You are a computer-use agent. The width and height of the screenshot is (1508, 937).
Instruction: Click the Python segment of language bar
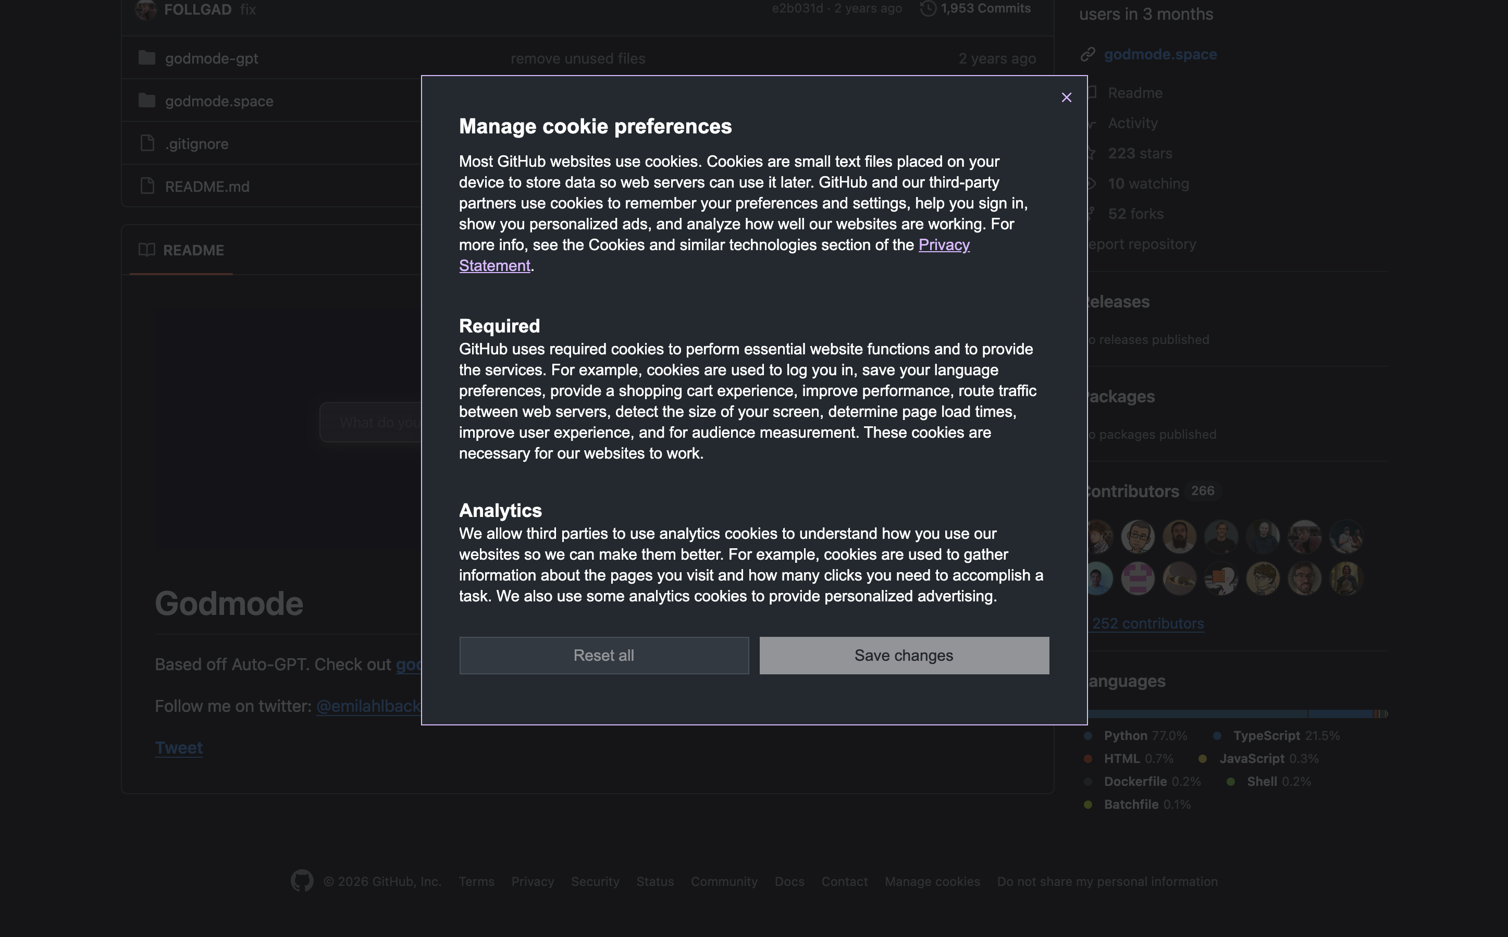tap(1196, 714)
